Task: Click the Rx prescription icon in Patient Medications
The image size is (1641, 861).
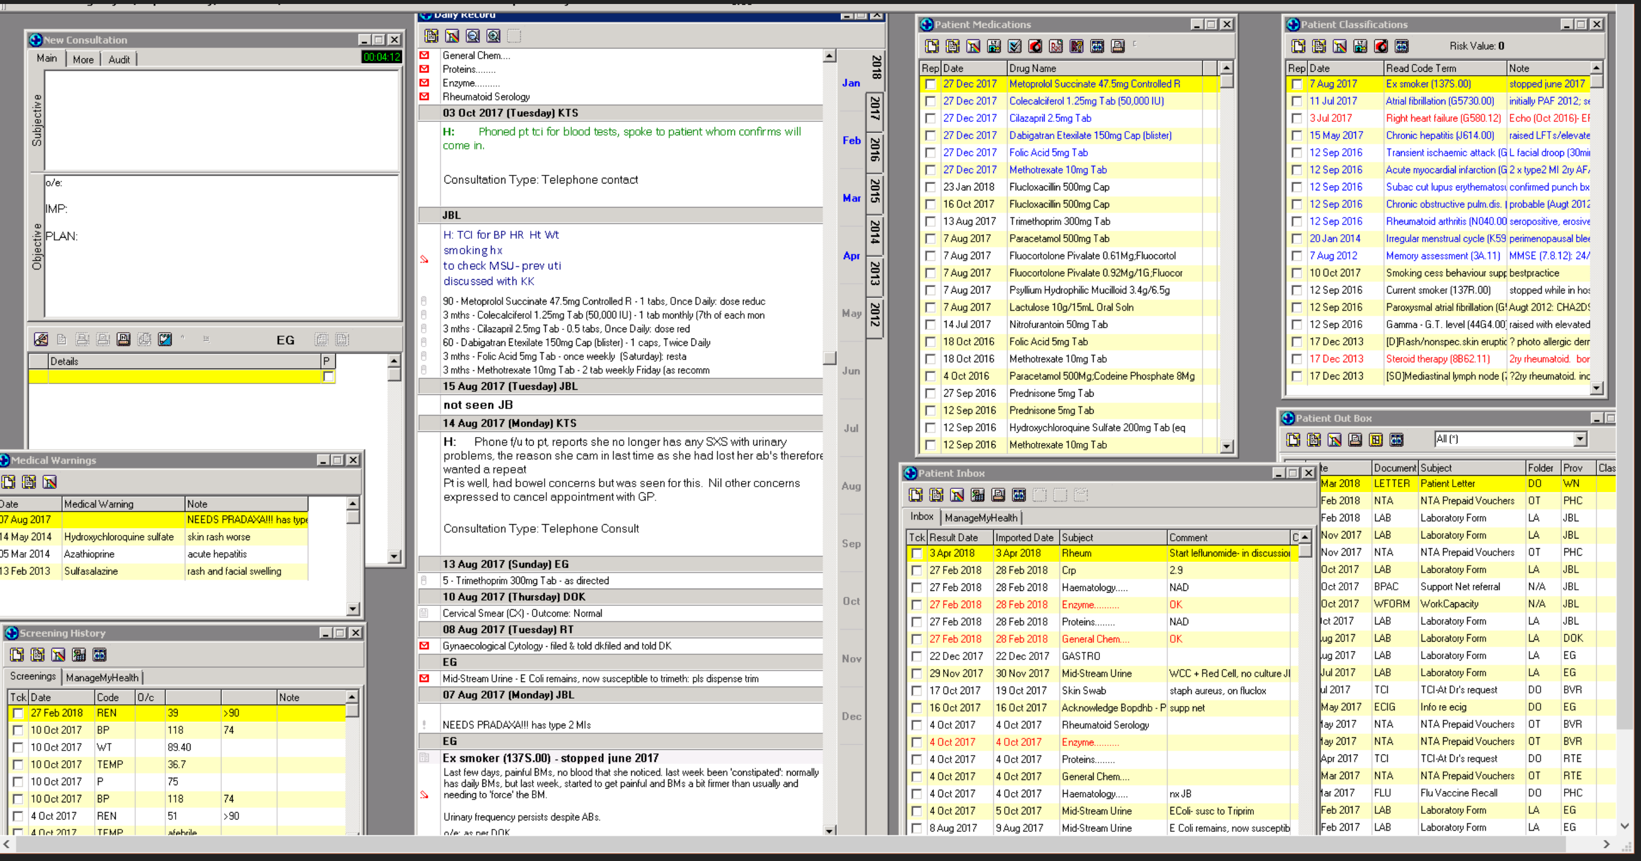Action: click(1055, 46)
